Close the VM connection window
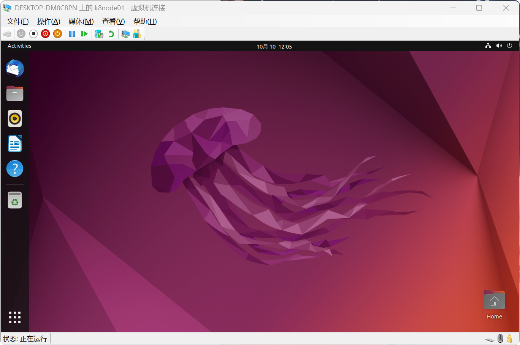The image size is (520, 345). 506,8
